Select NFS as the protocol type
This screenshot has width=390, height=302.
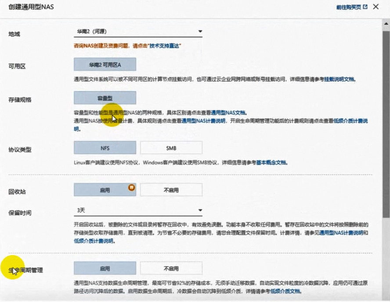[x=105, y=148]
